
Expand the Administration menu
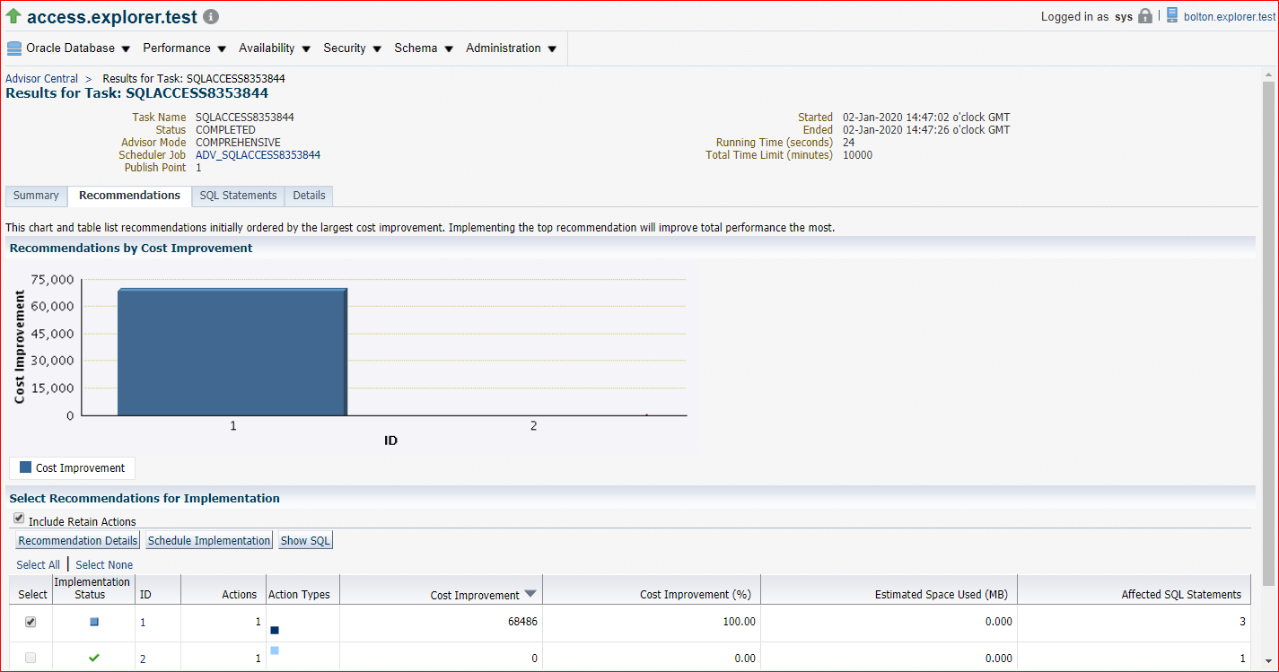tap(511, 48)
